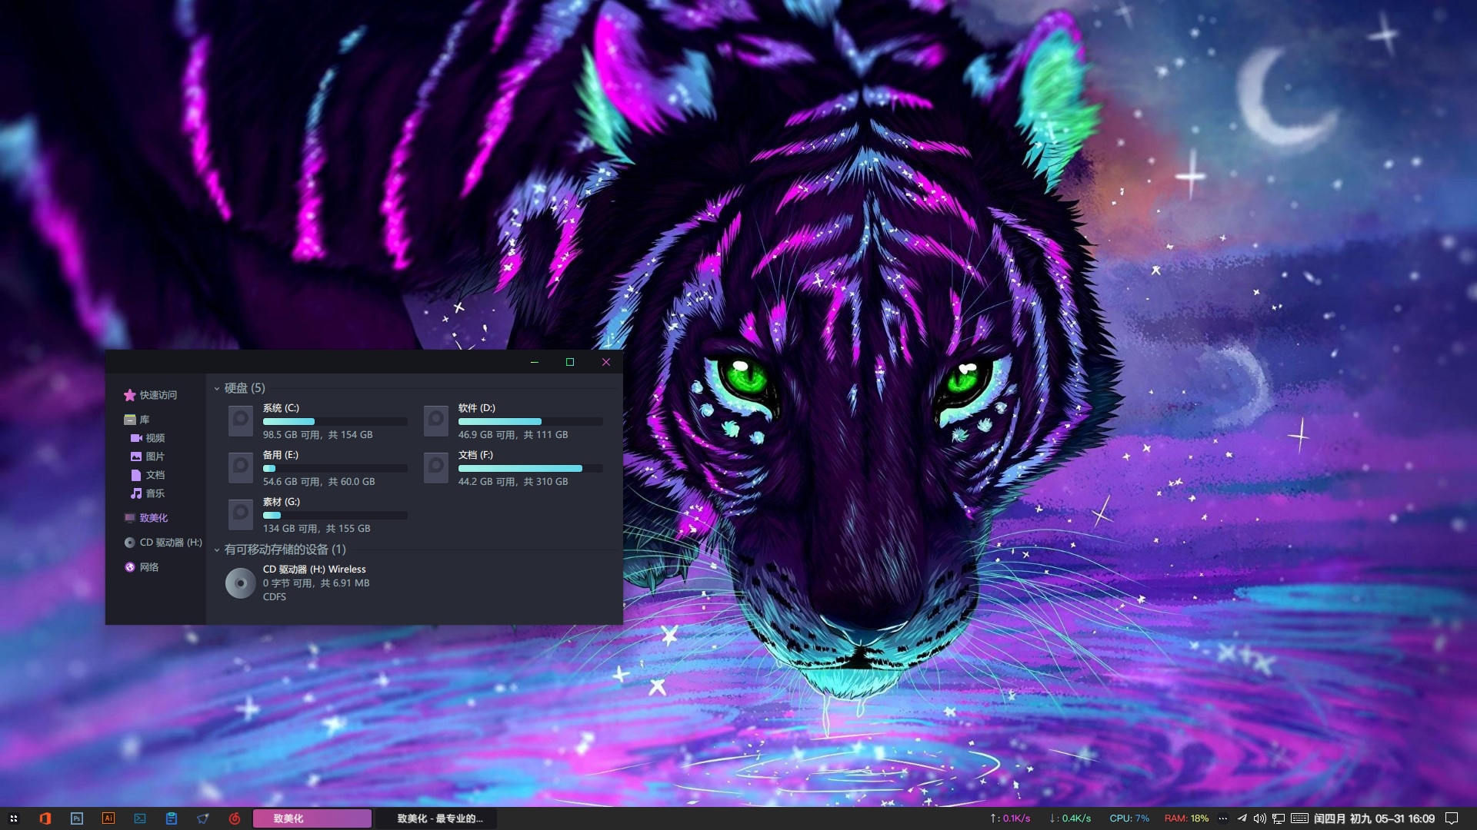Click the 文档 (F:) usage bar

click(531, 469)
